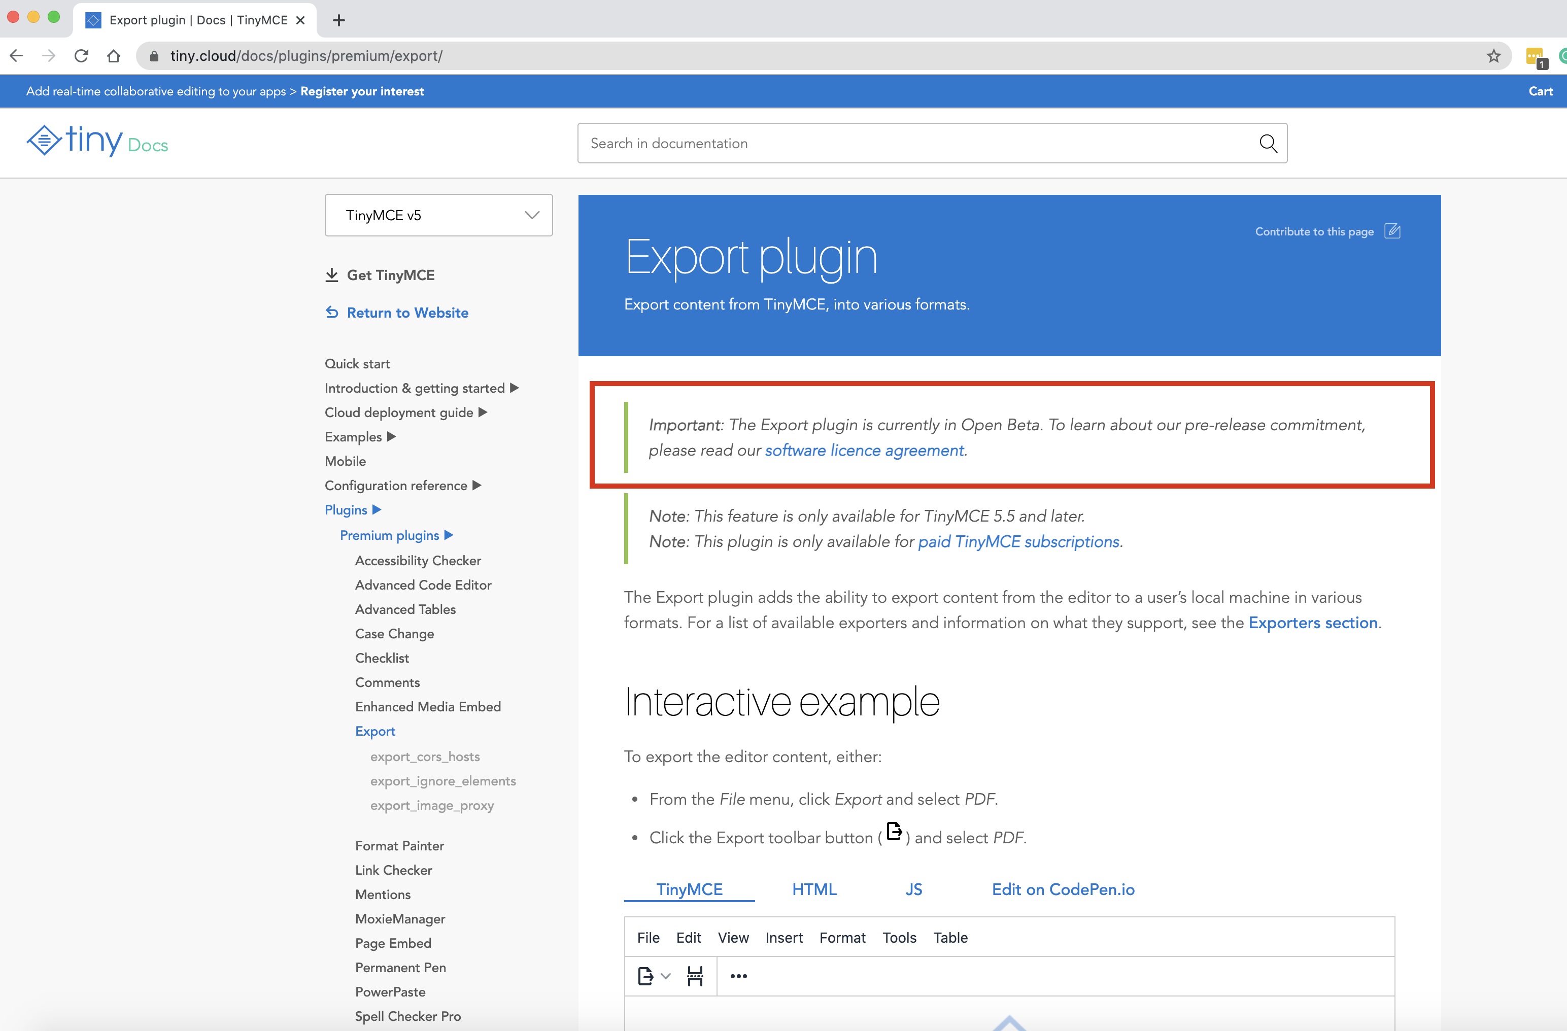Expand Introduction & getting started section
Viewport: 1567px width, 1031px height.
coord(515,388)
